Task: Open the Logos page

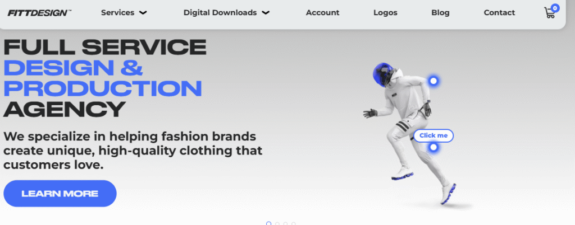Action: (x=385, y=13)
